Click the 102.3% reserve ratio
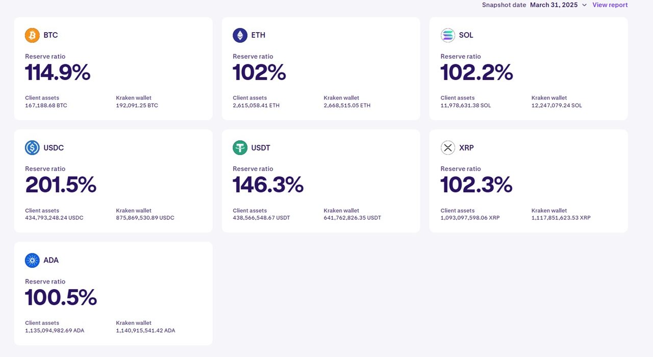 click(x=476, y=185)
